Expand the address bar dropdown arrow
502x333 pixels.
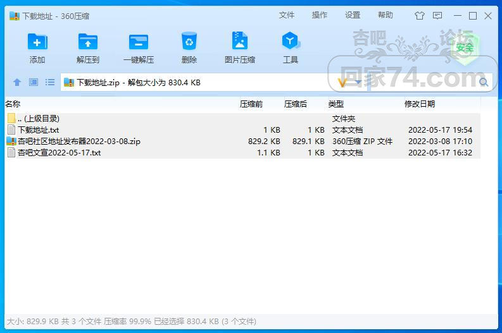tap(358, 82)
